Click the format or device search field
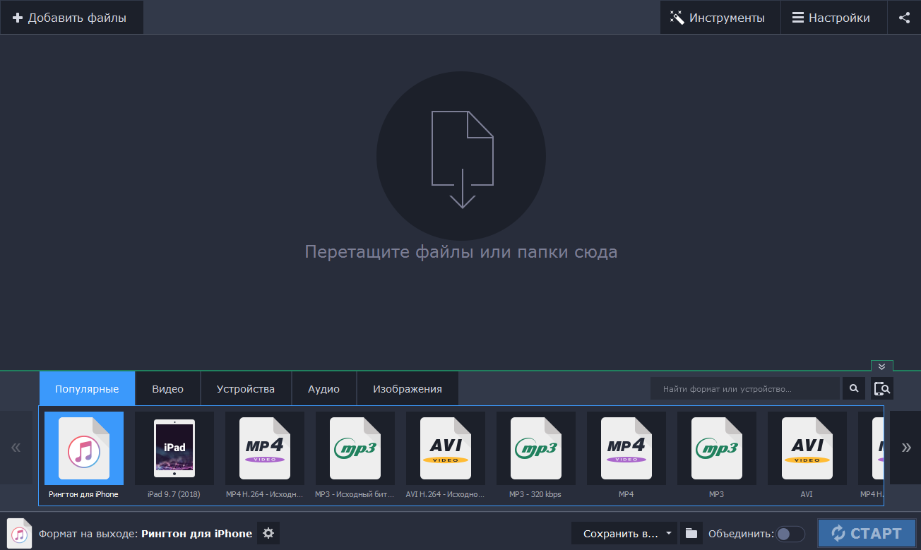The image size is (921, 550). pos(744,388)
